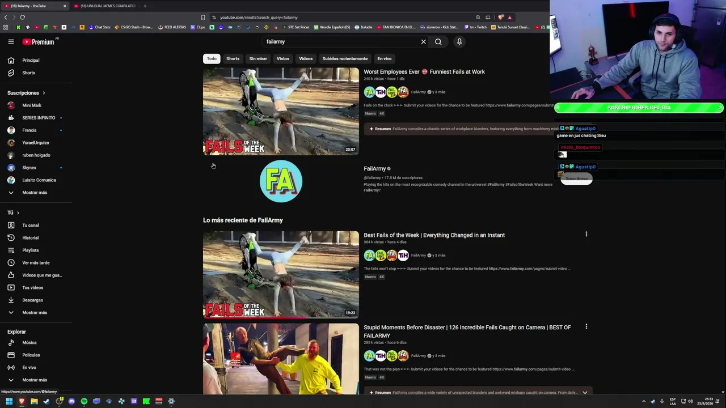The width and height of the screenshot is (726, 408).
Task: Open Stupid Moments Before Disaster video title
Action: tap(467, 331)
